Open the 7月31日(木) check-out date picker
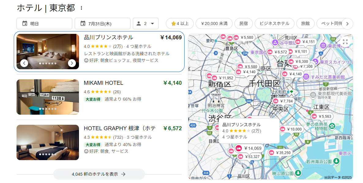 tap(102, 23)
